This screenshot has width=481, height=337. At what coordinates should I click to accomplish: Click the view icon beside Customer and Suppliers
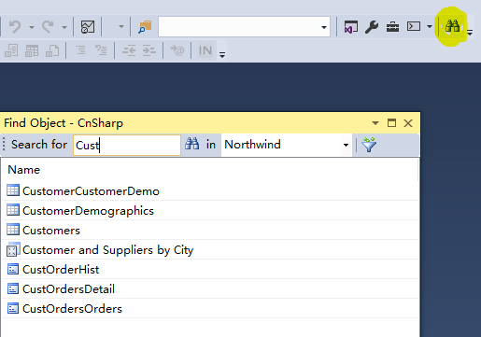(x=13, y=249)
